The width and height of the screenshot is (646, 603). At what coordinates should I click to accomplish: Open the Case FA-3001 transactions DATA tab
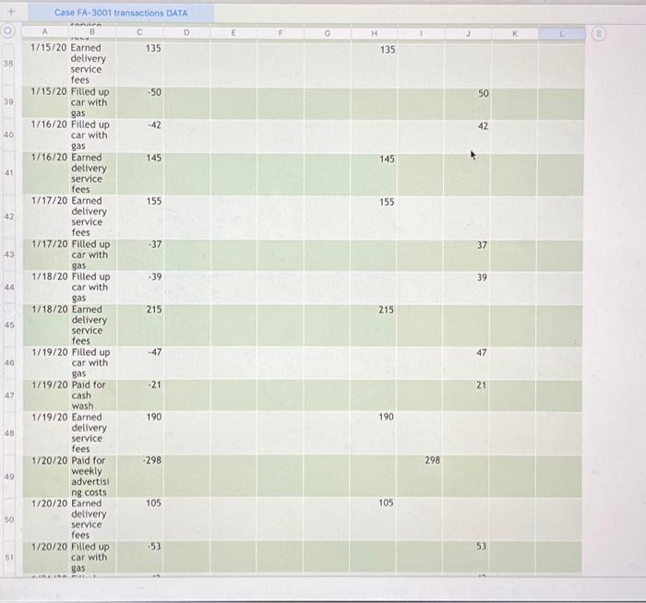tap(121, 13)
